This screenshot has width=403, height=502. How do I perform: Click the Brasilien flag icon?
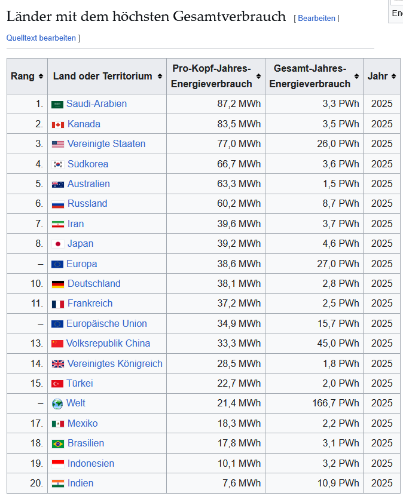[x=58, y=443]
